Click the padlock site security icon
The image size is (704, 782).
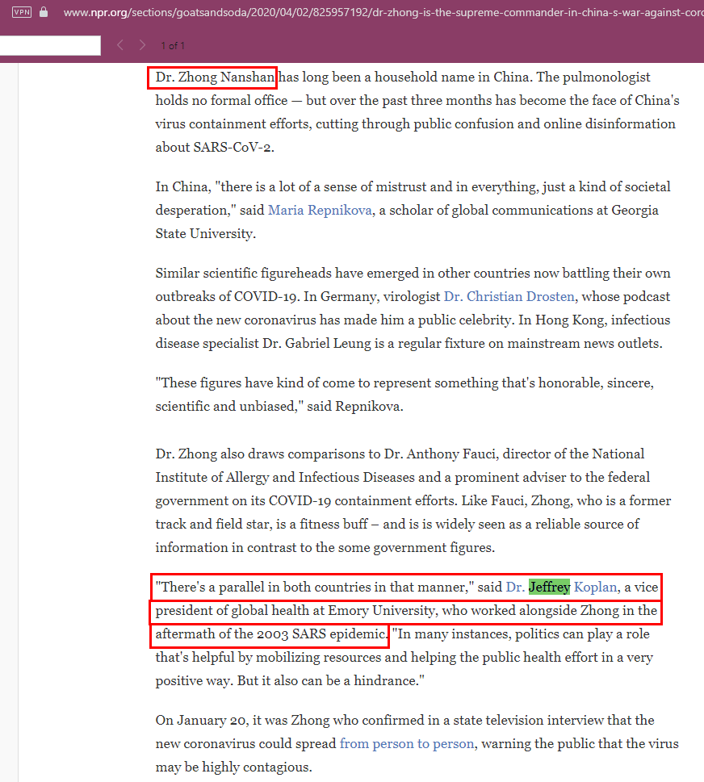point(44,11)
